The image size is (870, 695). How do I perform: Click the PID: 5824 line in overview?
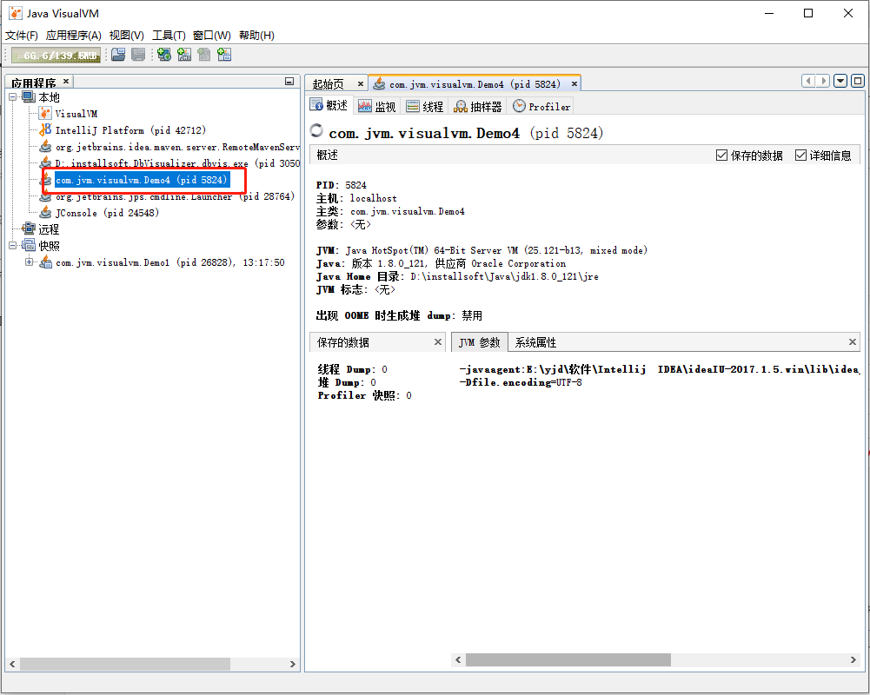tap(342, 185)
